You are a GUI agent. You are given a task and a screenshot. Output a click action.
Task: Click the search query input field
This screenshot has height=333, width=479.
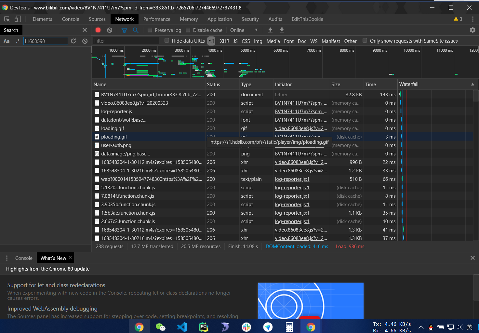pyautogui.click(x=46, y=41)
